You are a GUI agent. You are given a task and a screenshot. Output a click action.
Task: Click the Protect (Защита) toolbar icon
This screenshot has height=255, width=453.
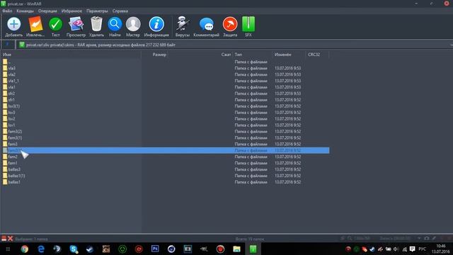pyautogui.click(x=230, y=27)
